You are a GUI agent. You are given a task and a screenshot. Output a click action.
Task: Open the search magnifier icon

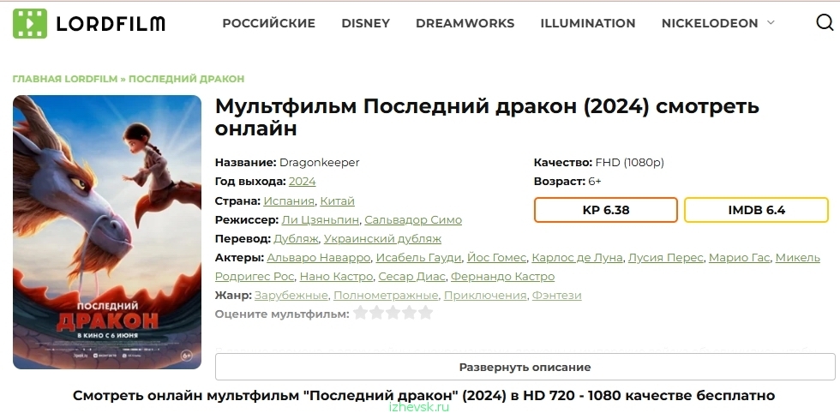point(825,22)
